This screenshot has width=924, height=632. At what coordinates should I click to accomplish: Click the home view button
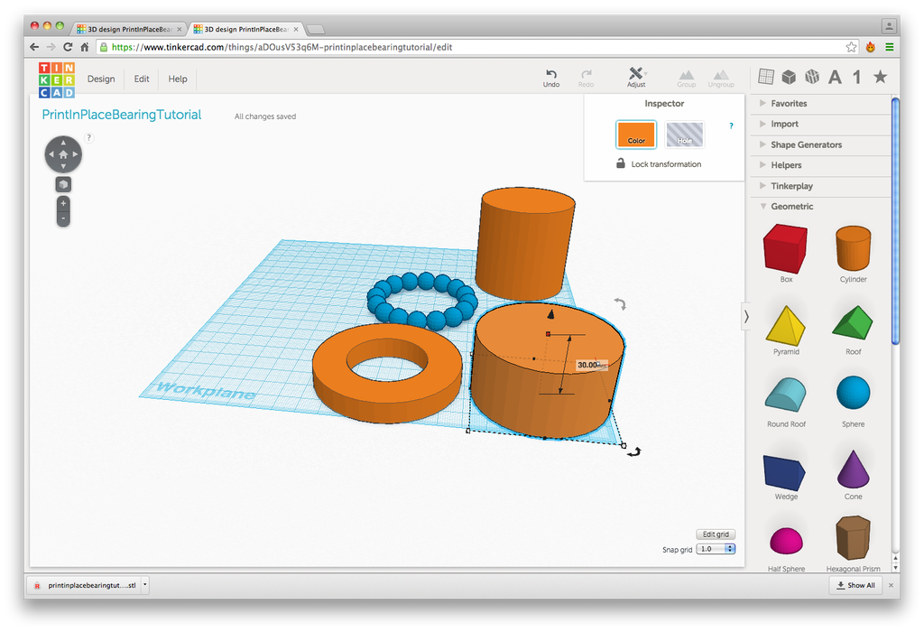pos(63,153)
